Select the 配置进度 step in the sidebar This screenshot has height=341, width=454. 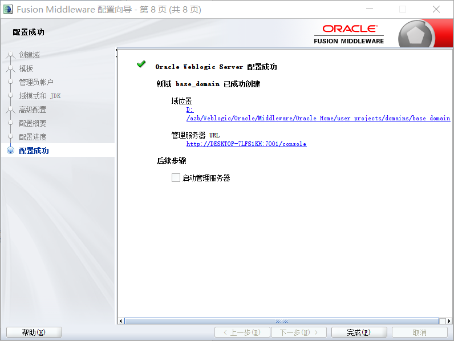click(x=33, y=137)
